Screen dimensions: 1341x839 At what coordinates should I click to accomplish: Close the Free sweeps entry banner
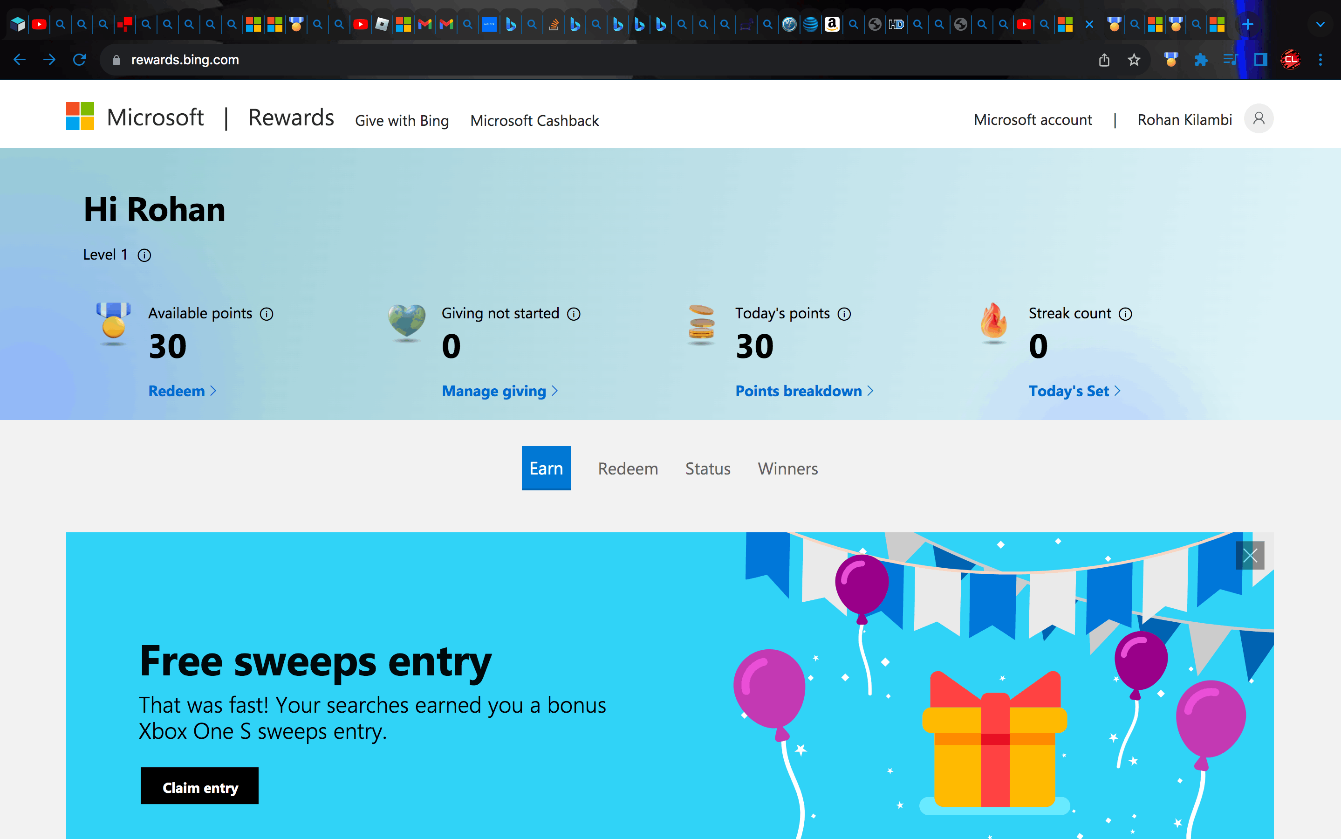1250,556
